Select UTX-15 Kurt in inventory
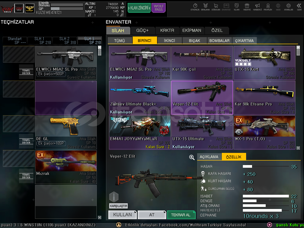304x228 pixels. coord(265,63)
